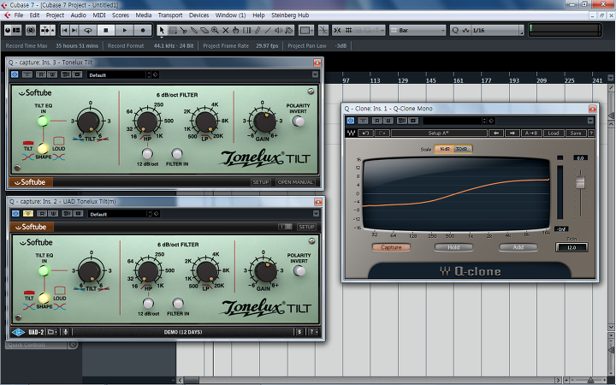Click Add button in Q-Clone

[518, 247]
